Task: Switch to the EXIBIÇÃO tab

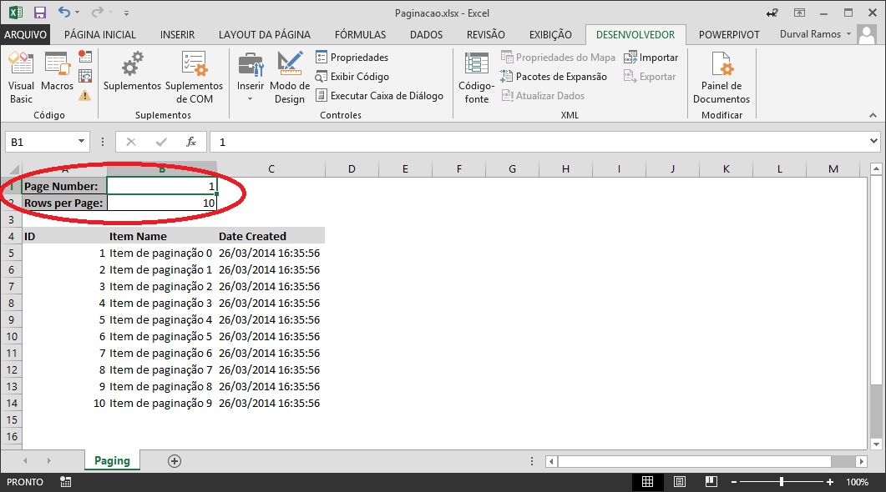Action: (550, 34)
